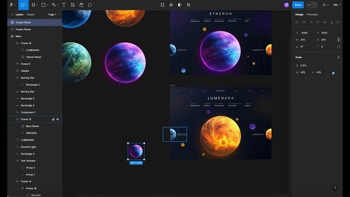Screen dimensions: 350x197
Task: Toggle visibility eye on Frame 15 layer
Action: (x=57, y=119)
